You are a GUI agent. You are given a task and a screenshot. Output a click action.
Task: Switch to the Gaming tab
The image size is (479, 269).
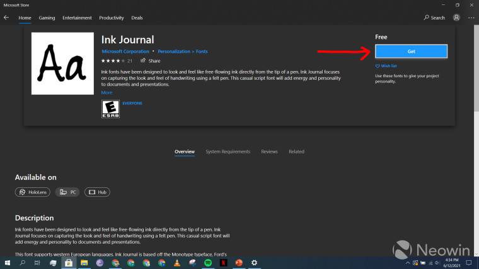pyautogui.click(x=47, y=18)
